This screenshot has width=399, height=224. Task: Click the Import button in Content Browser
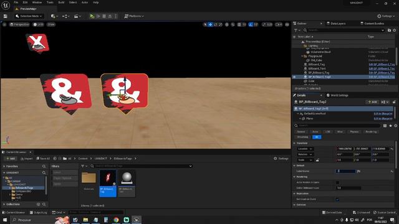(26, 159)
